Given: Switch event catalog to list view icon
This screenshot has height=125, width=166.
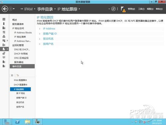Looking at the screenshot, I should [x=12, y=75].
